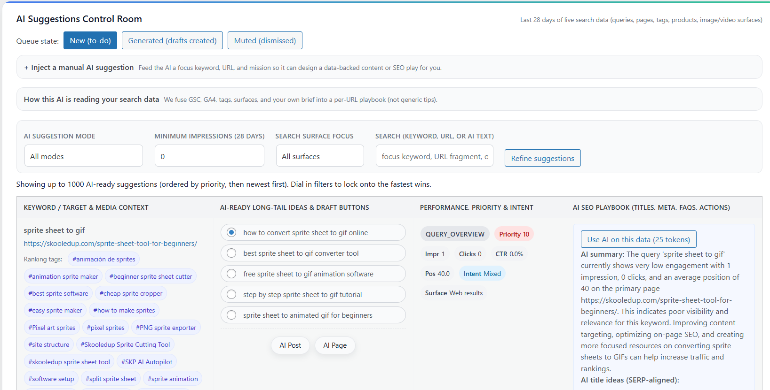The image size is (770, 390).
Task: Click 'Use AI on this data (25 tokens)'
Action: [x=638, y=239]
